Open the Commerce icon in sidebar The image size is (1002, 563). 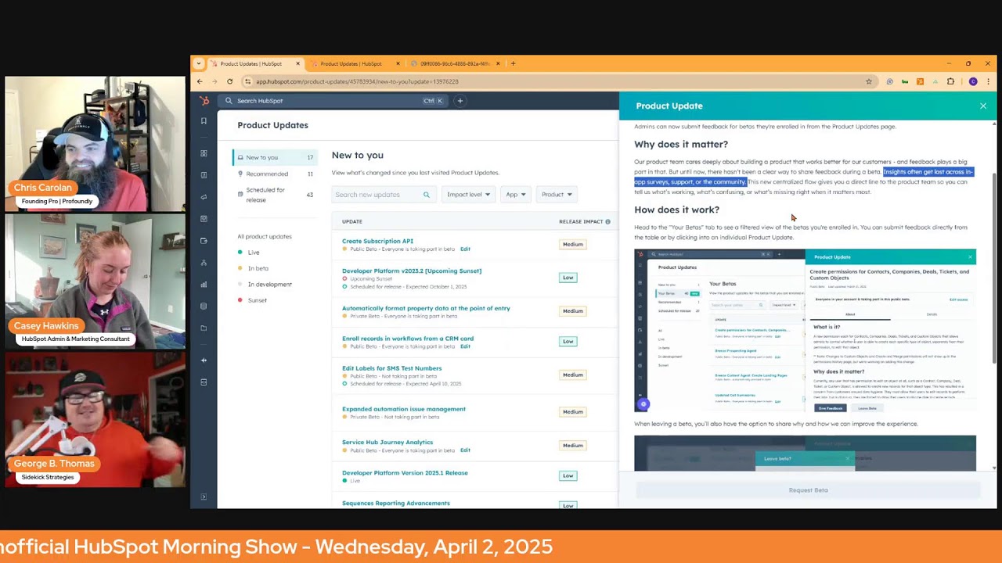(204, 241)
